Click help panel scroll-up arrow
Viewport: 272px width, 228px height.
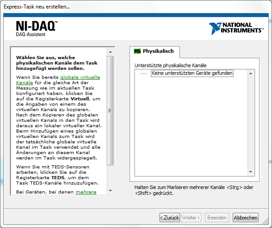110,52
